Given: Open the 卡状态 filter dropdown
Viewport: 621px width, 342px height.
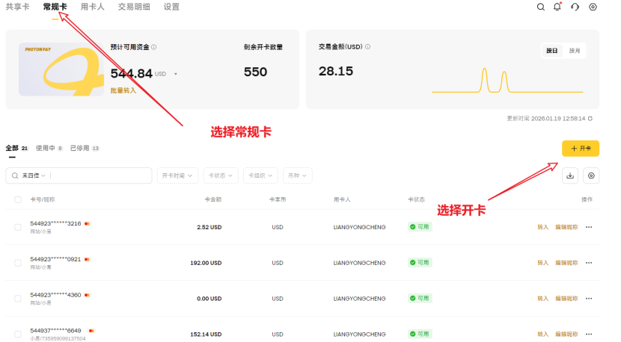Looking at the screenshot, I should (221, 175).
